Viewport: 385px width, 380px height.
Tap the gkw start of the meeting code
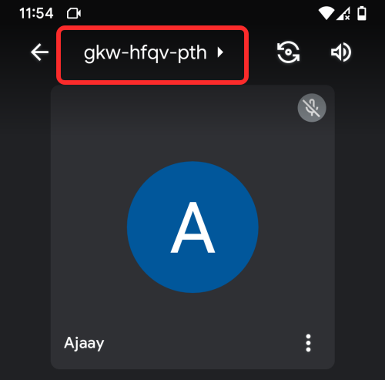pyautogui.click(x=102, y=54)
